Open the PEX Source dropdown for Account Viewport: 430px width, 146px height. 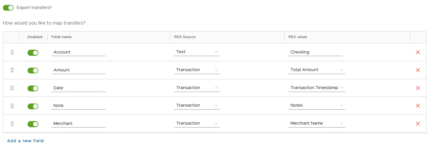[197, 52]
